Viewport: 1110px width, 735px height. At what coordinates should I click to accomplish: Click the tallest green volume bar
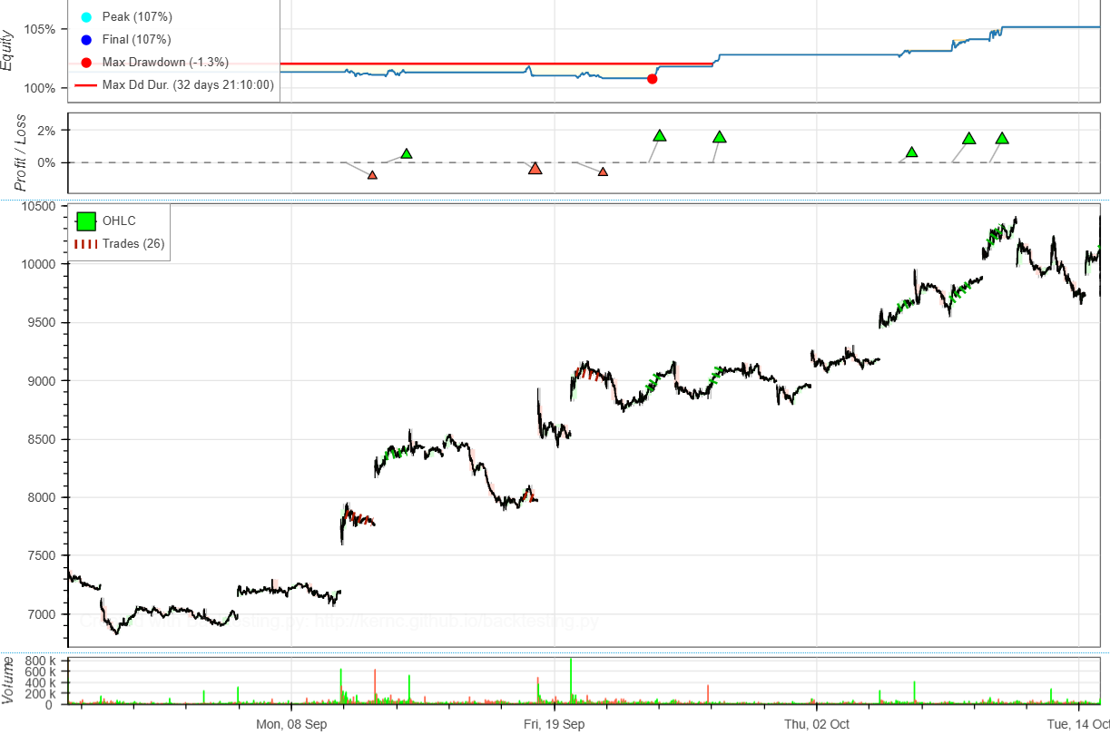click(571, 679)
